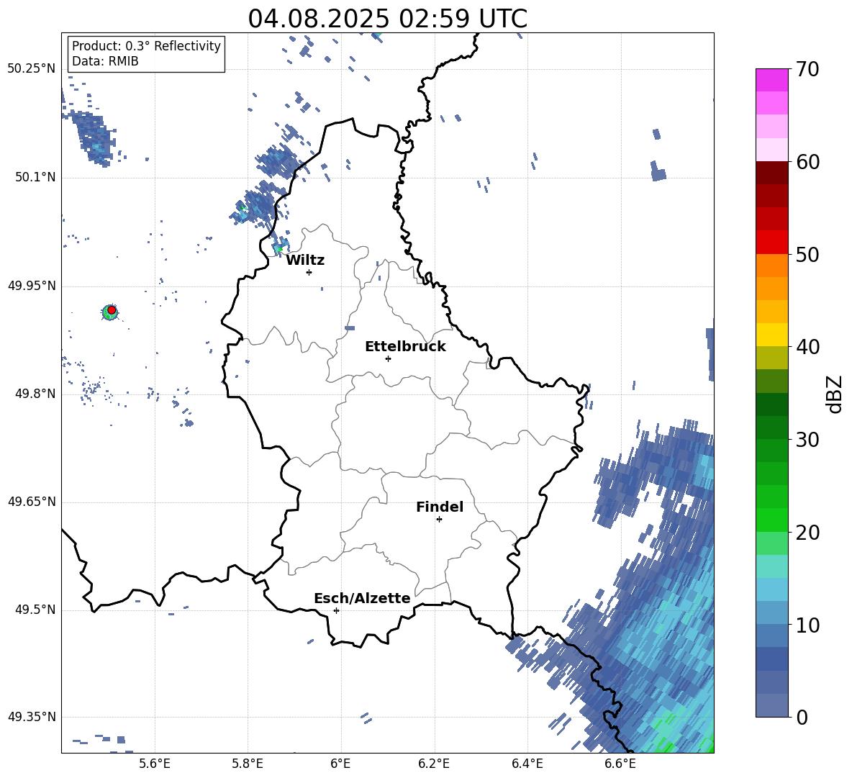The height and width of the screenshot is (778, 852).
Task: Click the timestamp title 04.08.2025 02:59 UTC
Action: [387, 19]
